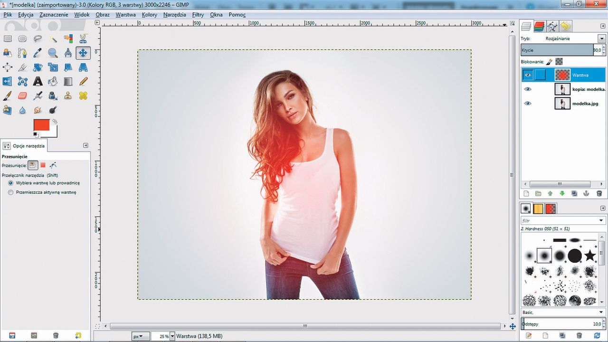Select the Fuzzy Select magic wand tool
This screenshot has height=342, width=608.
click(53, 39)
